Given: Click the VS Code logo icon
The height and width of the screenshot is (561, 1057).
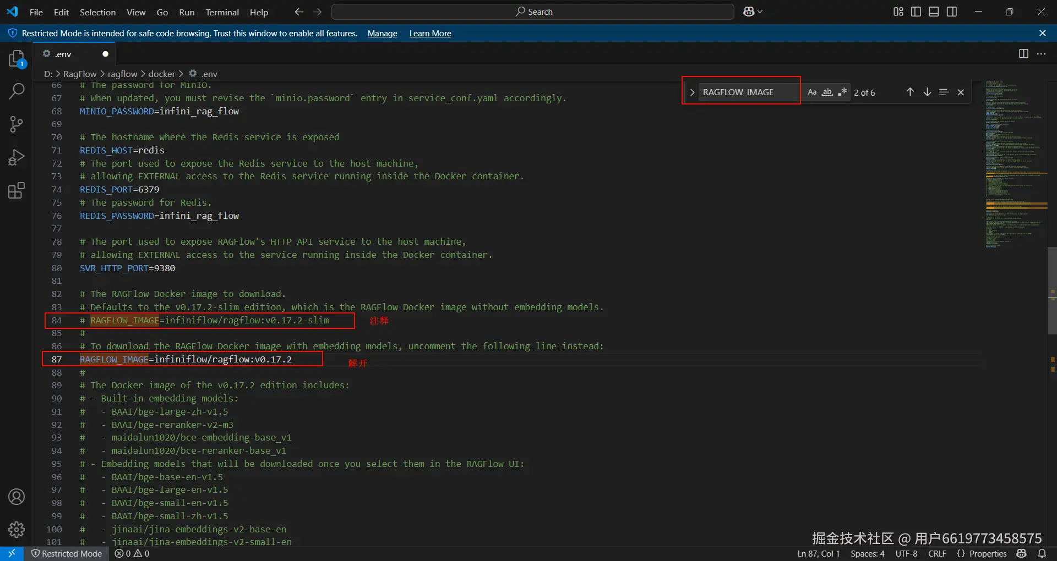Looking at the screenshot, I should [x=12, y=12].
